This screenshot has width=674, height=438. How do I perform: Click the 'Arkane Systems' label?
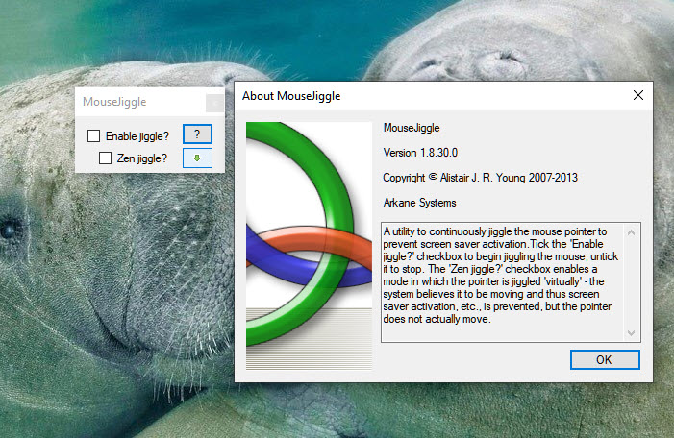coord(419,203)
